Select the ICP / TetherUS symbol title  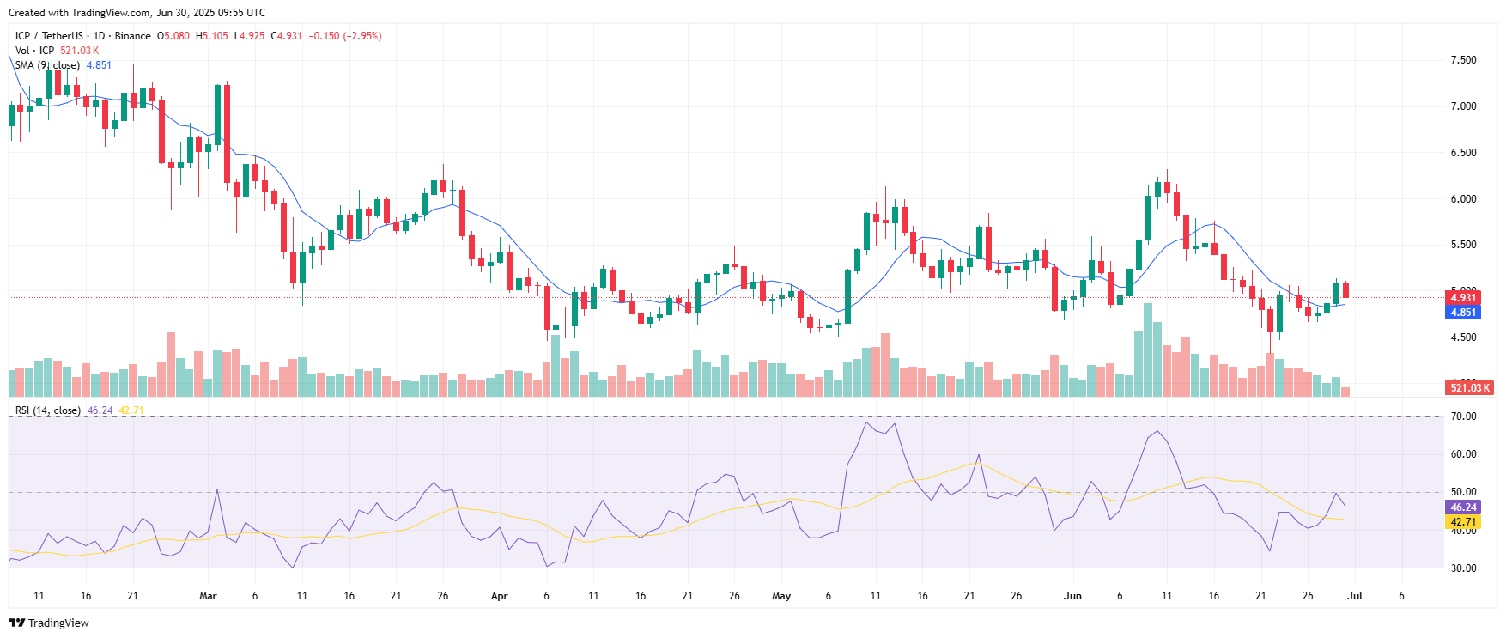tap(49, 36)
